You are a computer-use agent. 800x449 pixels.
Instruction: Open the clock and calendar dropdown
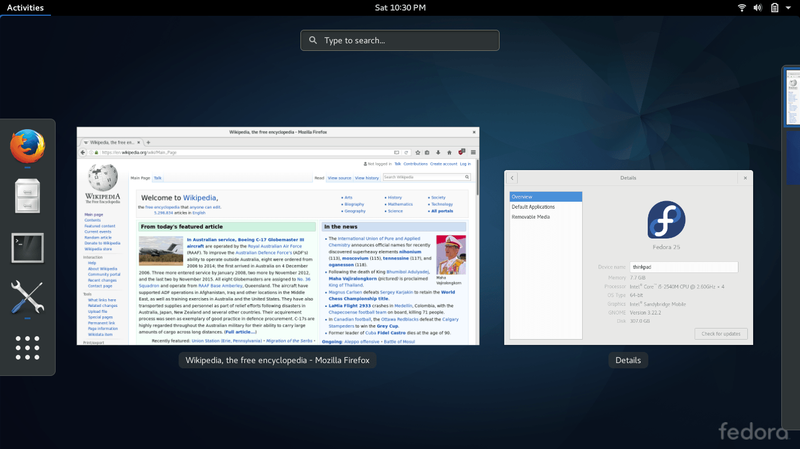400,8
